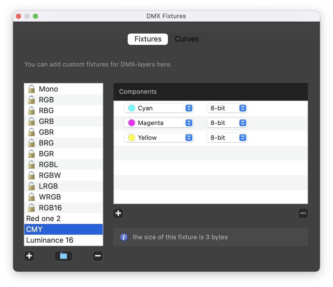This screenshot has height=287, width=333.
Task: Click the lock icon beside Mono
Action: 31,89
